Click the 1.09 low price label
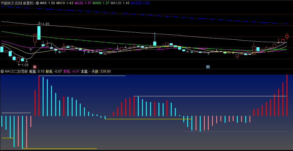 click(25, 65)
